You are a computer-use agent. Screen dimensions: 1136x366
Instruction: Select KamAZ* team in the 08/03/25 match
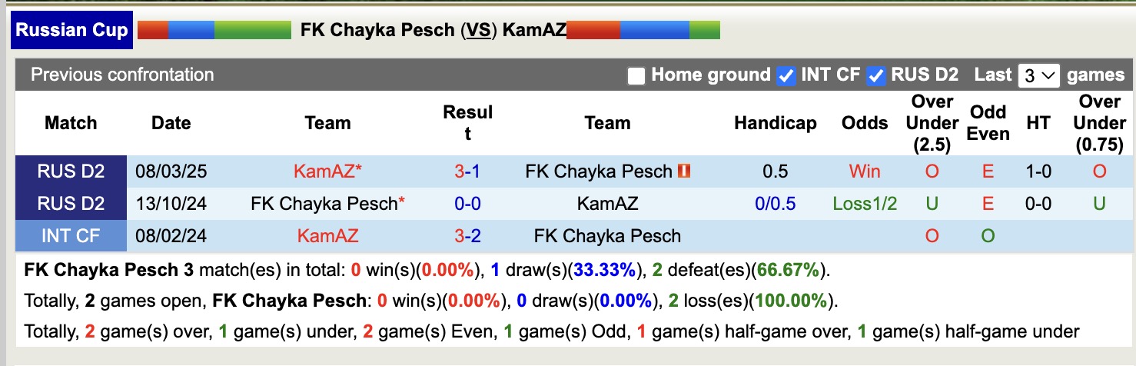coord(328,171)
